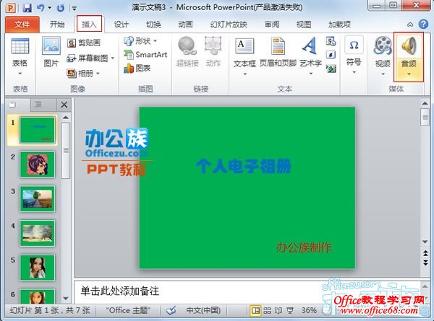Expand the 视频 dropdown arrow
434x321 pixels.
pos(383,74)
